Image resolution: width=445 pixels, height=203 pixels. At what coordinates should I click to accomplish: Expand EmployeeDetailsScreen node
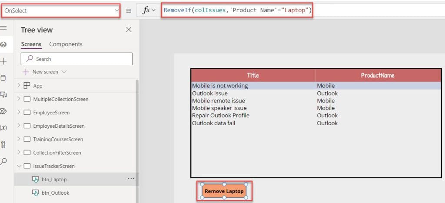(x=19, y=126)
